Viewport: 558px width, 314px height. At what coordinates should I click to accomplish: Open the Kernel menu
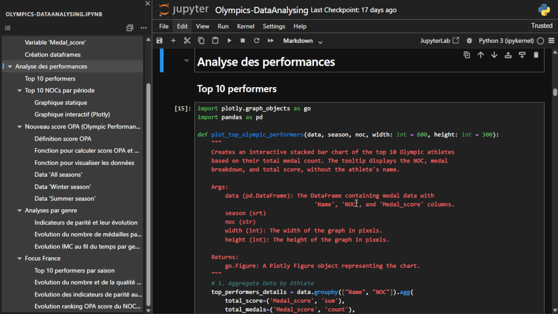245,26
